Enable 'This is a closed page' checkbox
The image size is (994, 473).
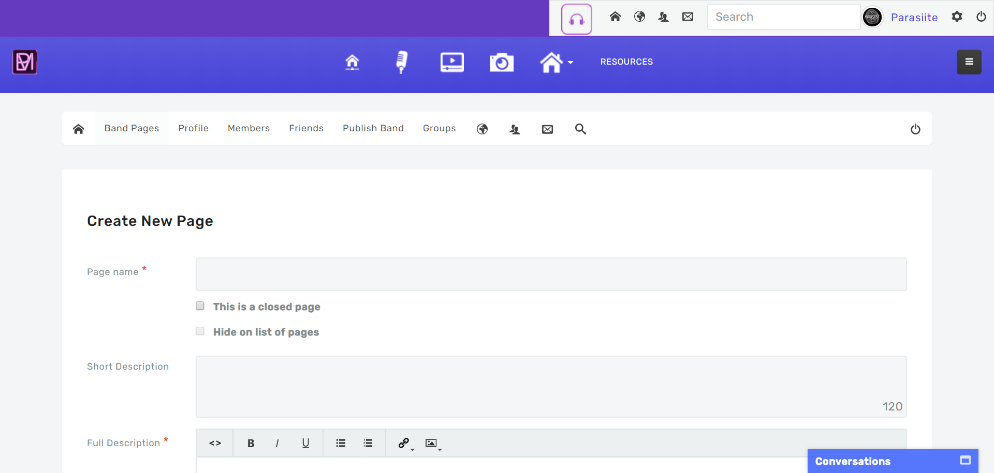200,306
